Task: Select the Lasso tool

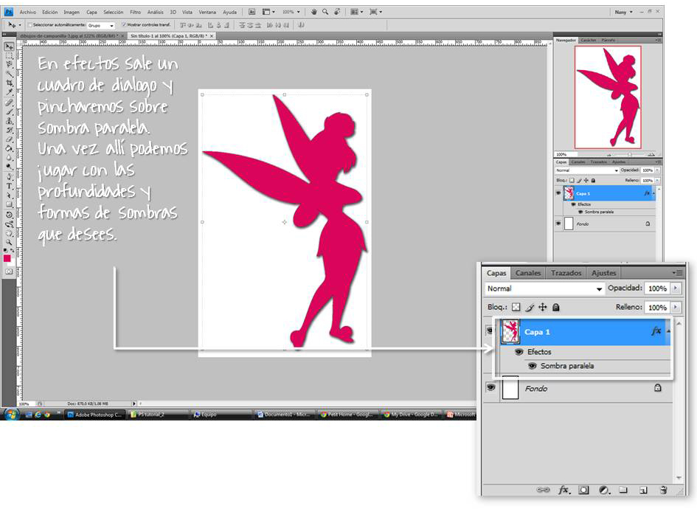Action: click(9, 65)
